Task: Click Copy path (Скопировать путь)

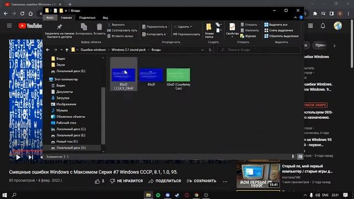Action: pyautogui.click(x=122, y=30)
